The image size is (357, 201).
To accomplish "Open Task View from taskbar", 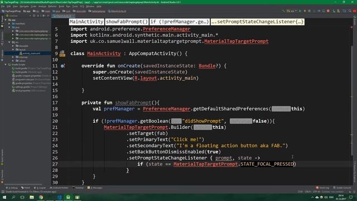I will tap(22, 197).
